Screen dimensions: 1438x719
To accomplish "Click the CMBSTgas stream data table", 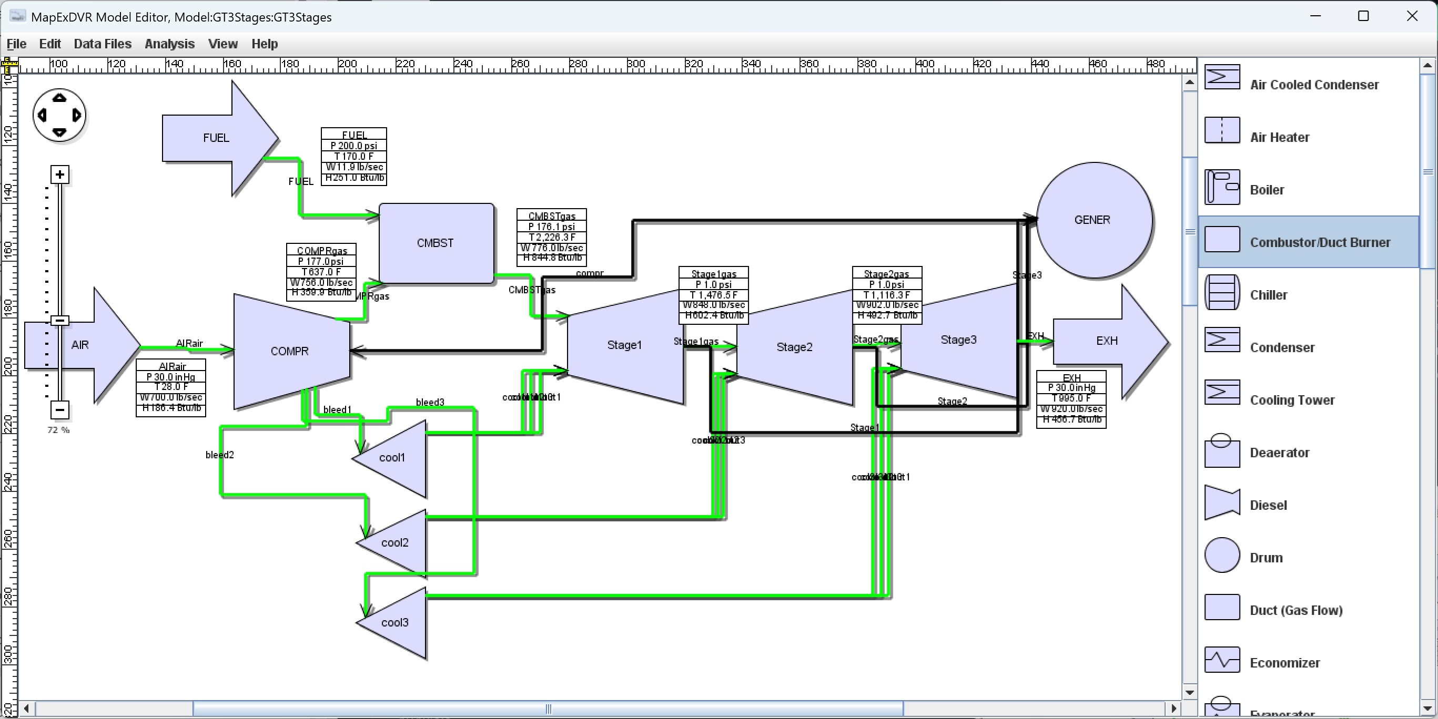I will pyautogui.click(x=552, y=237).
